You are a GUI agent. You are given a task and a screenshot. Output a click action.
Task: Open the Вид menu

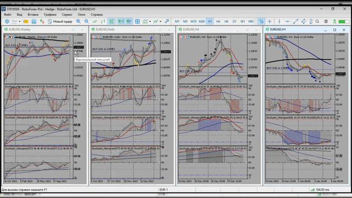(20, 15)
